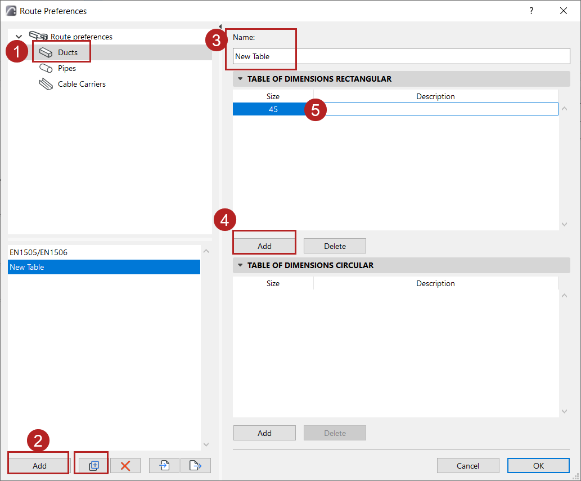This screenshot has height=481, width=581.
Task: Select Cable Carriers in the tree
Action: pyautogui.click(x=82, y=84)
